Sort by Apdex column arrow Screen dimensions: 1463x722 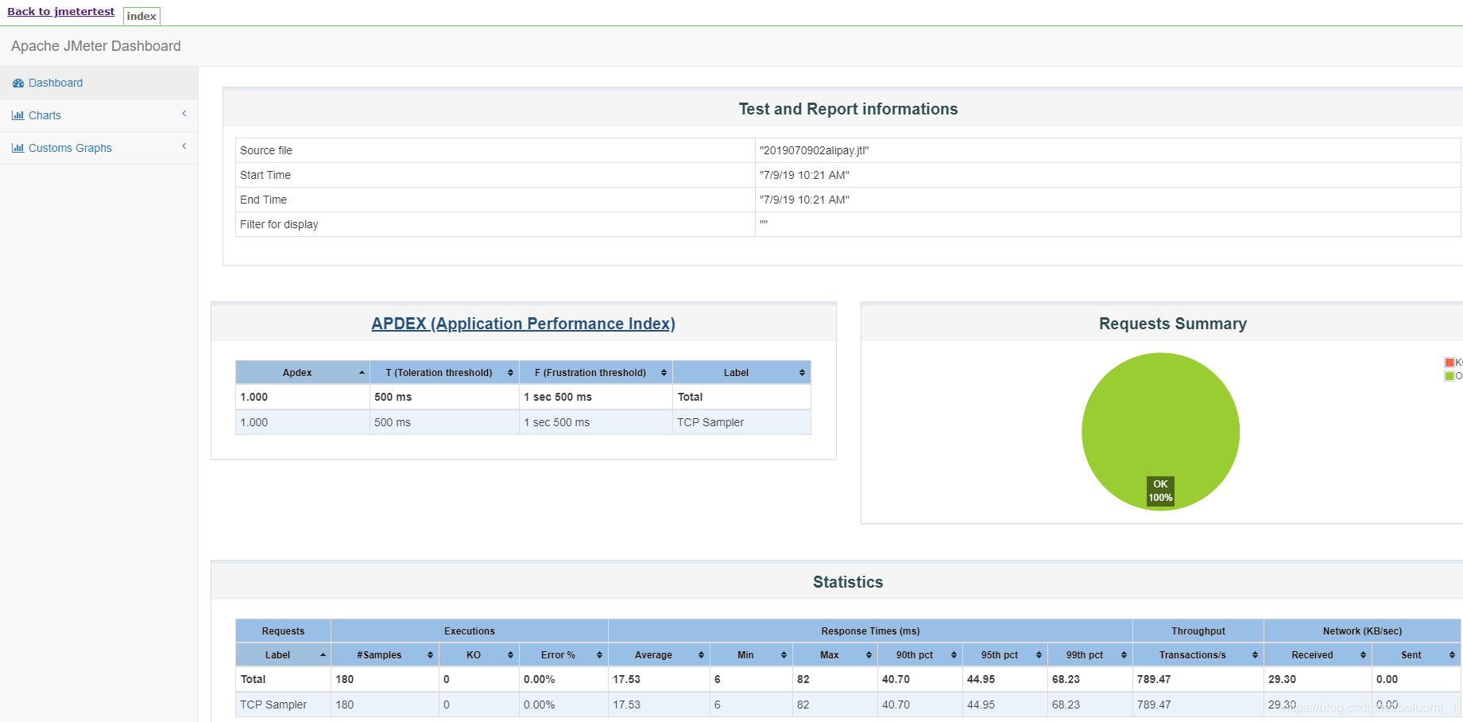pyautogui.click(x=362, y=373)
